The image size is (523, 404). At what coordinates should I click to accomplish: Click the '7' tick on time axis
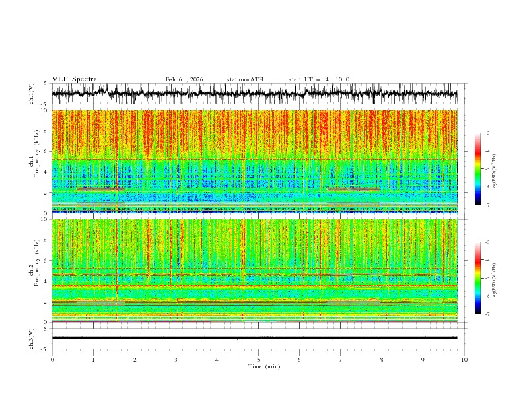pyautogui.click(x=340, y=360)
